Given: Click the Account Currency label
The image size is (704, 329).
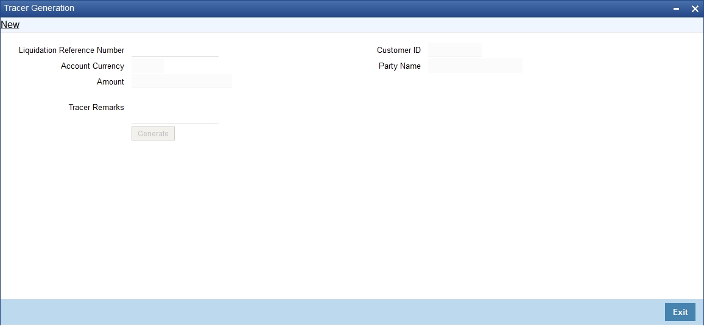Looking at the screenshot, I should 93,66.
